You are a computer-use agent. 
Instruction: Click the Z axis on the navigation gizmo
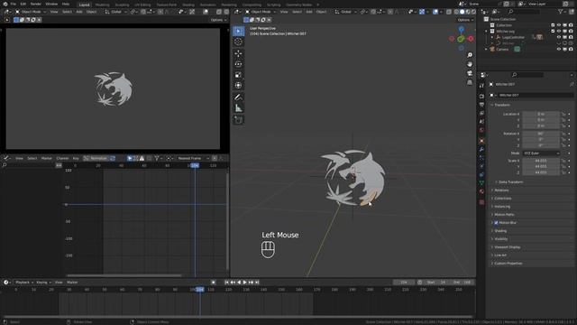[461, 29]
